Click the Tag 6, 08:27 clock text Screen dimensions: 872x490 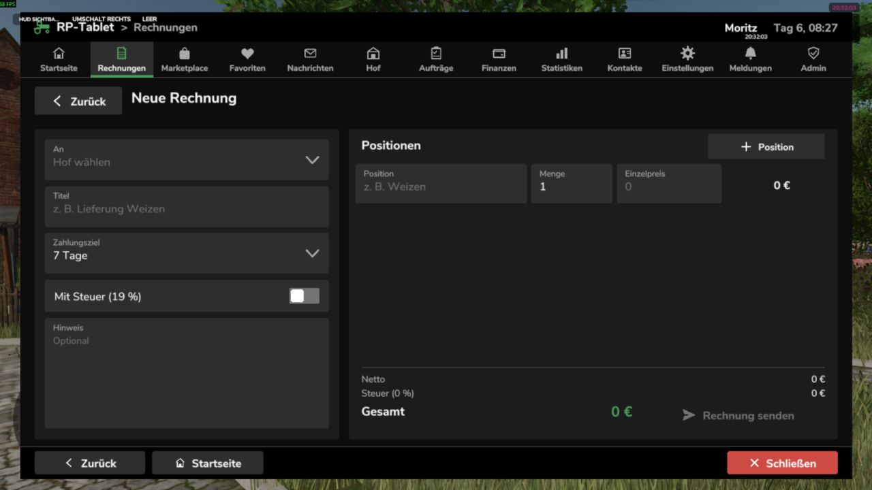(x=806, y=28)
